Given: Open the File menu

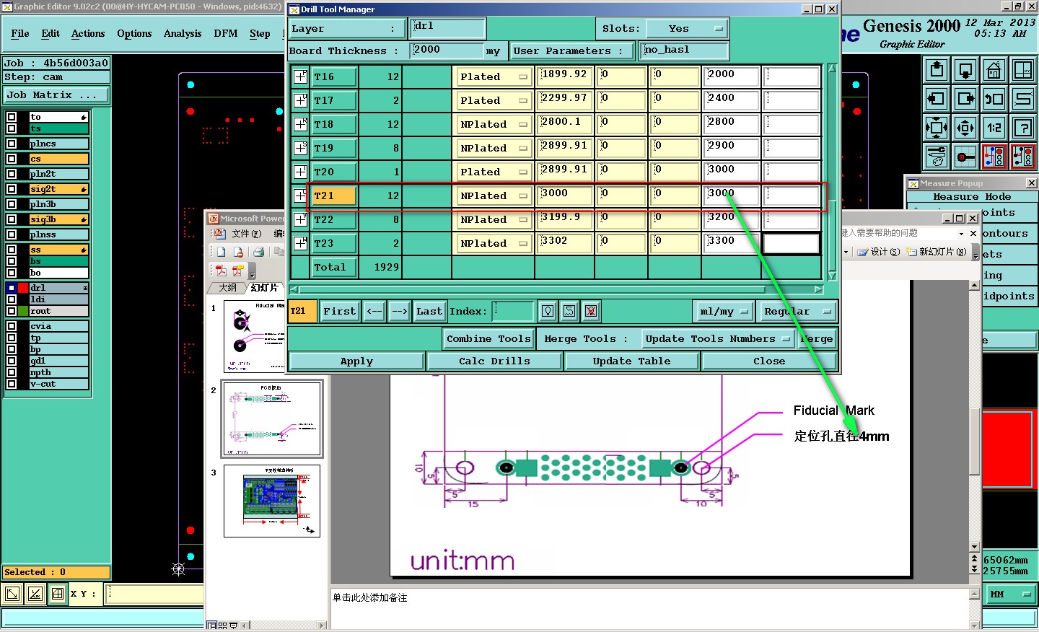Looking at the screenshot, I should [20, 34].
